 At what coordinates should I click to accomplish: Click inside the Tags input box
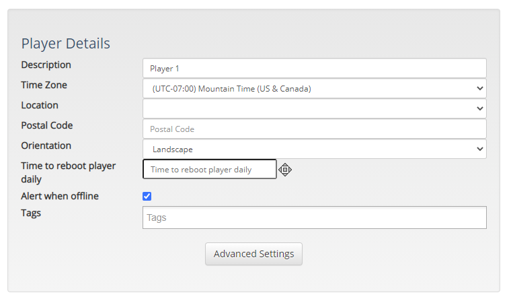point(315,218)
